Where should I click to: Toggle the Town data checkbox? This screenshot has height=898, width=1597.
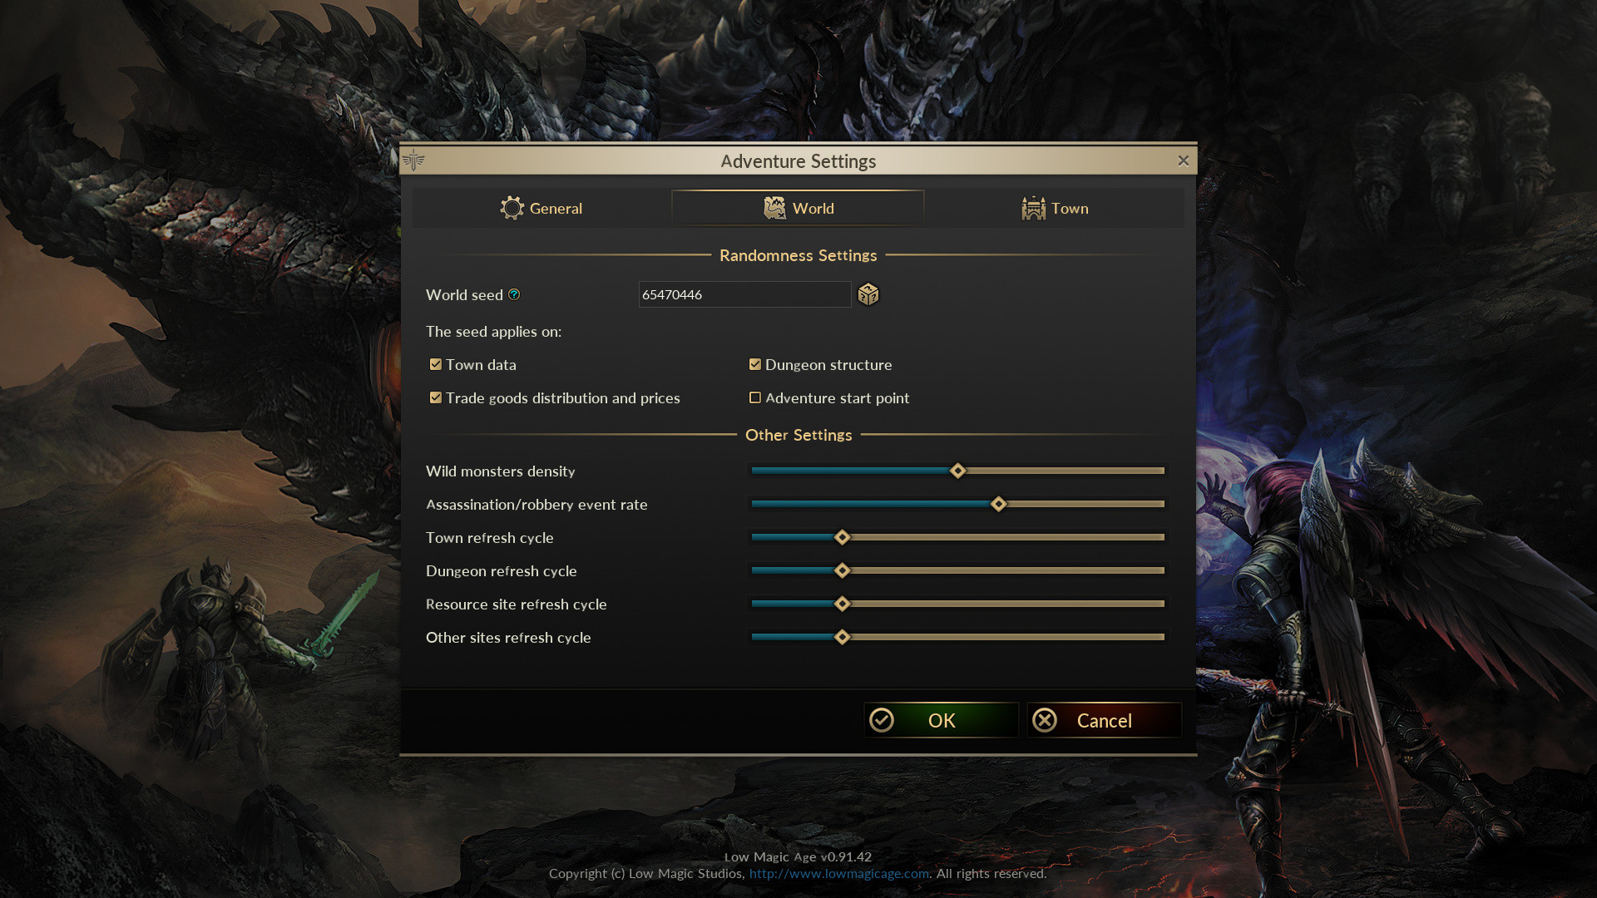(x=436, y=364)
